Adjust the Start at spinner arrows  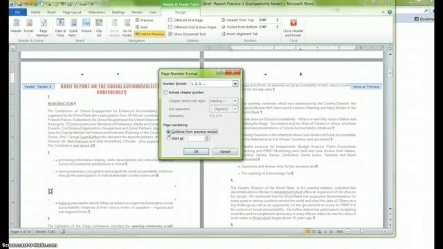(x=207, y=138)
